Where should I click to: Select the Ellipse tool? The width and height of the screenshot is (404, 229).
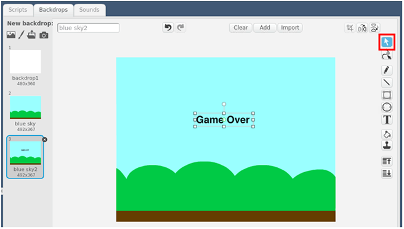pyautogui.click(x=387, y=107)
